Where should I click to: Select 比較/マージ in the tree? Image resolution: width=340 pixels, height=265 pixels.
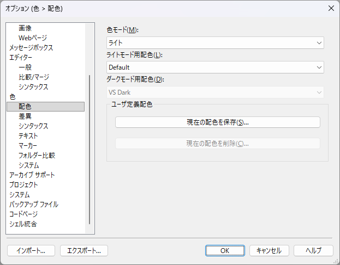click(x=34, y=77)
